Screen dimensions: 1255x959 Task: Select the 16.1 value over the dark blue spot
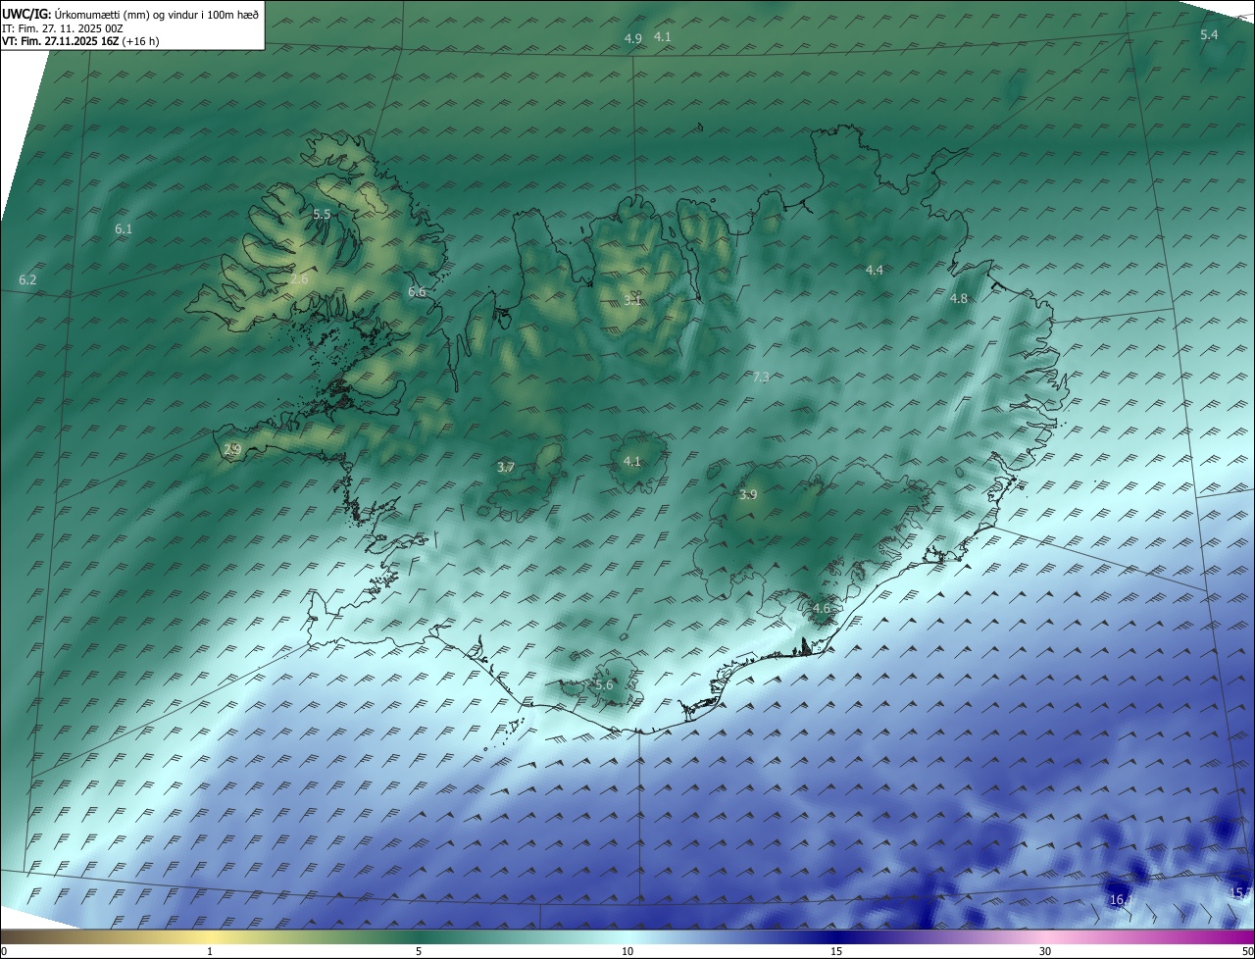coord(1121,899)
